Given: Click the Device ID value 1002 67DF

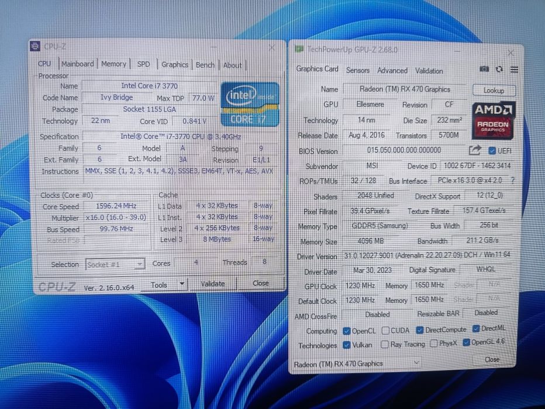Looking at the screenshot, I should 477,165.
